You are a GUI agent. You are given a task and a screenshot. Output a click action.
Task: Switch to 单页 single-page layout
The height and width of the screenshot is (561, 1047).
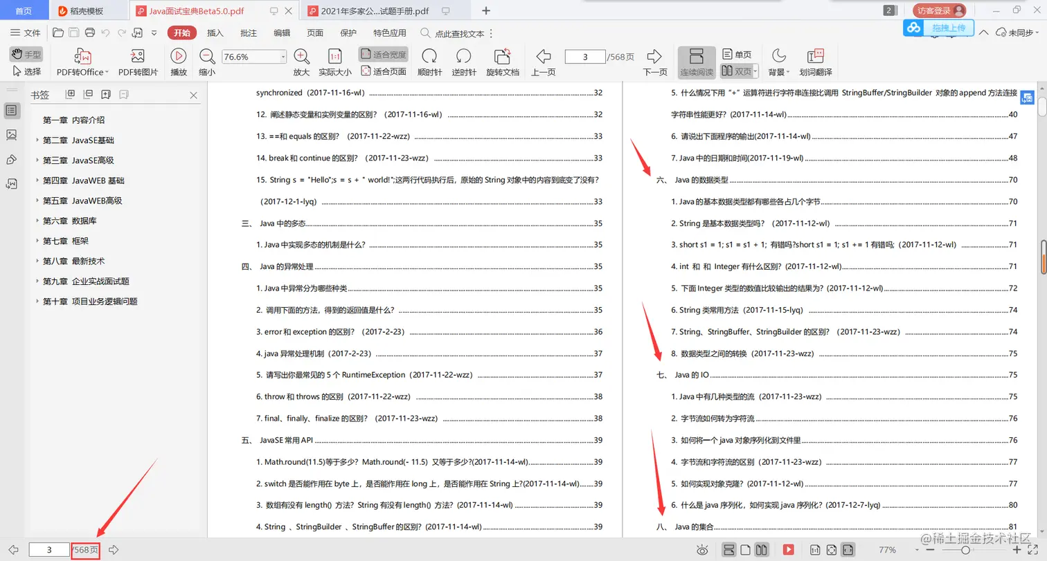point(737,54)
